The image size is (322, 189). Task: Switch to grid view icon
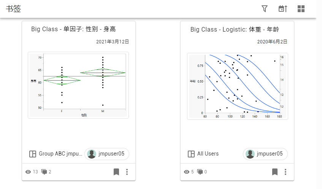[301, 9]
